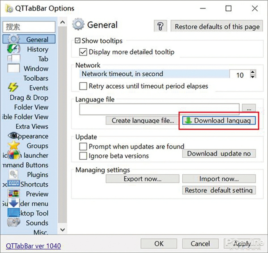Click into the sidebar search box
The image size is (268, 253).
click(x=29, y=27)
